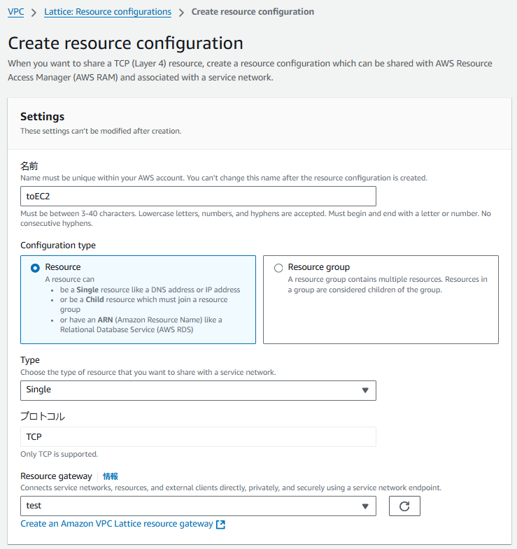
Task: Open the Resource gateway info link
Action: click(x=111, y=476)
